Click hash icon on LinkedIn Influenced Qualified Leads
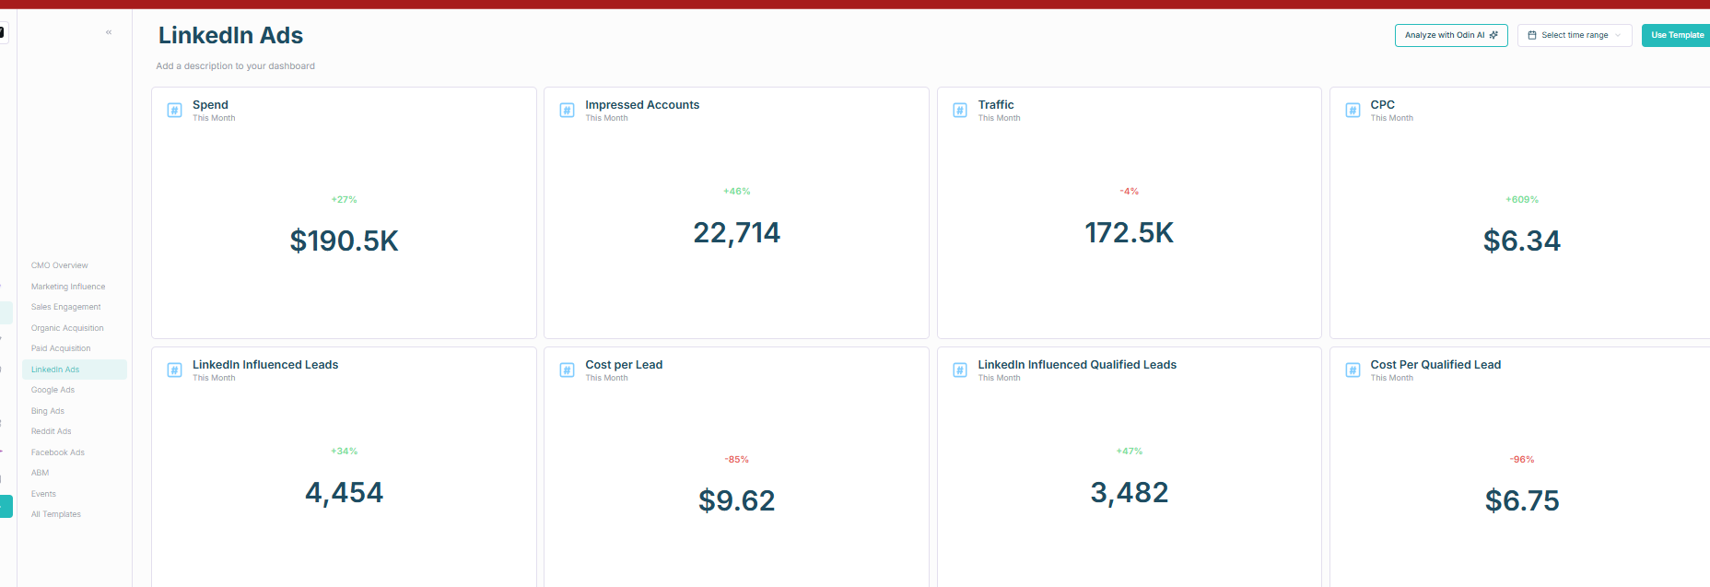The image size is (1710, 587). (x=959, y=370)
